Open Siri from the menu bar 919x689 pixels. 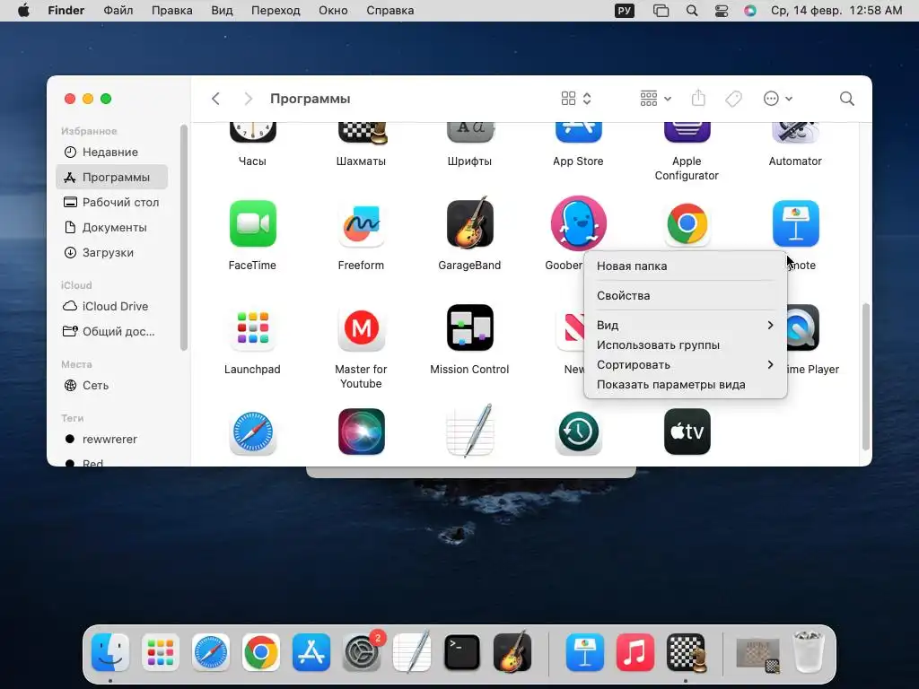pyautogui.click(x=750, y=11)
